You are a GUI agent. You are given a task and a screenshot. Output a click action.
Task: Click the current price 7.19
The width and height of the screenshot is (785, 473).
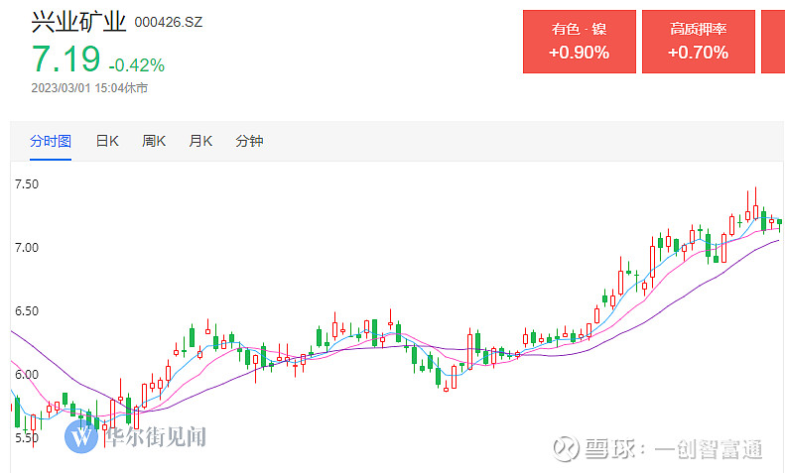coord(66,59)
